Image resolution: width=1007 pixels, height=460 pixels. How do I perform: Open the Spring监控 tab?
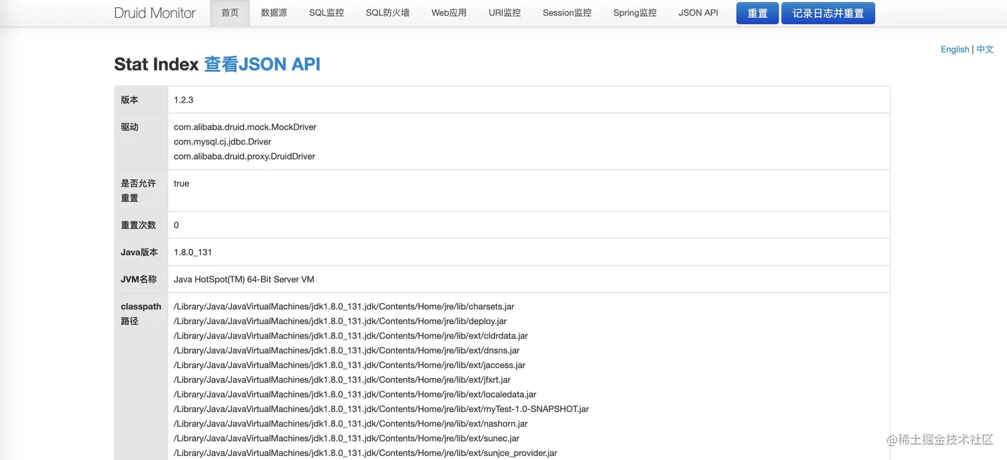tap(635, 13)
